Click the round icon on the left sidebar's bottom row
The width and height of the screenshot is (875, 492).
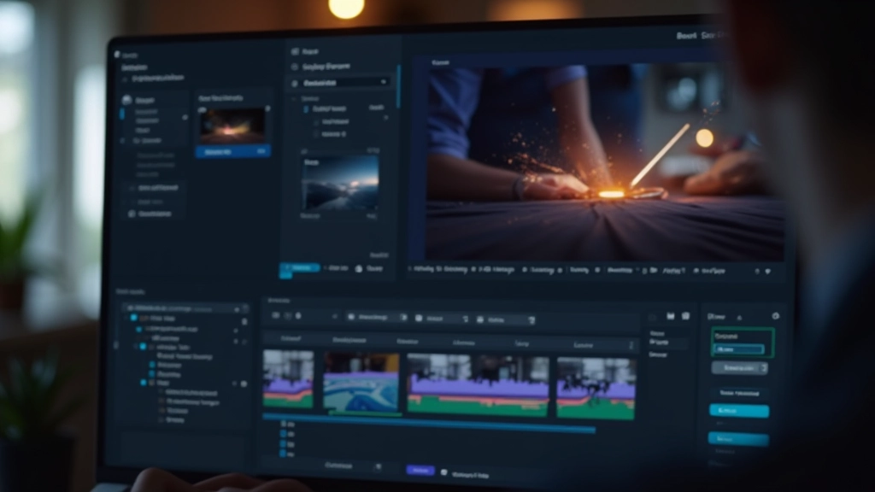click(132, 214)
